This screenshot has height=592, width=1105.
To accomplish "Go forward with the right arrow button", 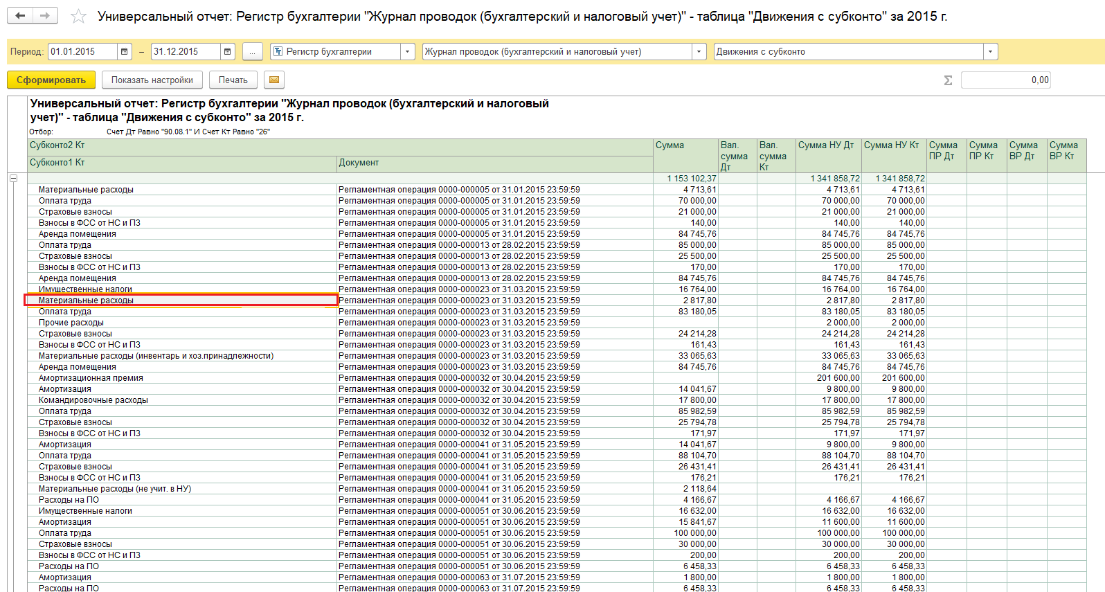I will click(x=45, y=15).
